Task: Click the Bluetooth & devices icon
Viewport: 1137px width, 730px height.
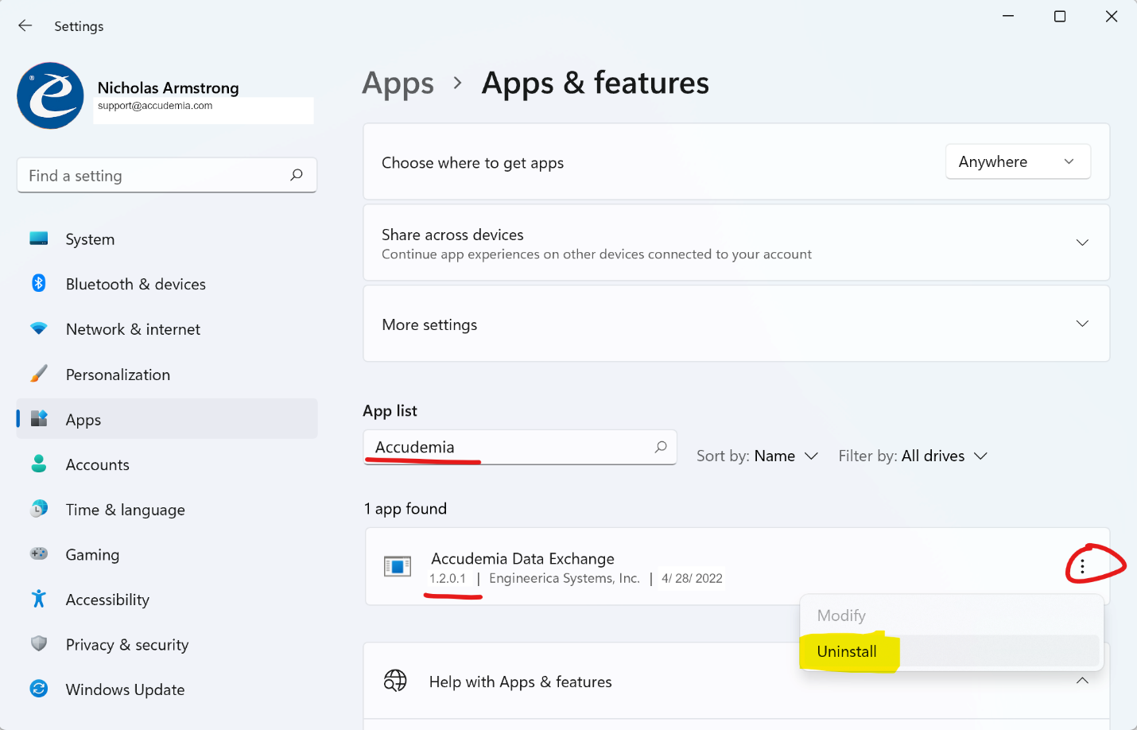Action: pos(38,283)
